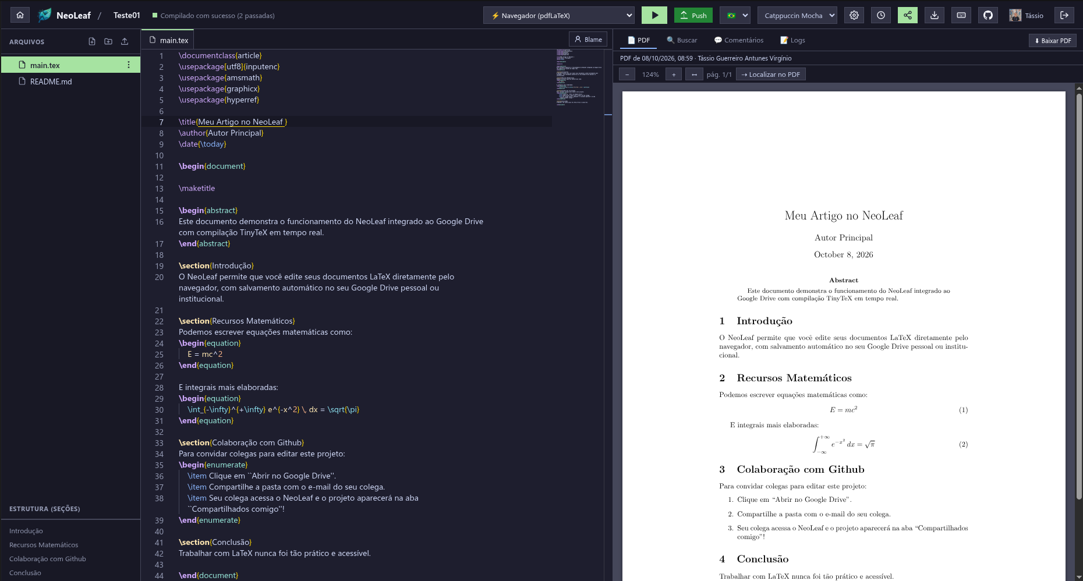The image size is (1083, 581).
Task: Upload a file to Arquivos
Action: pos(125,41)
